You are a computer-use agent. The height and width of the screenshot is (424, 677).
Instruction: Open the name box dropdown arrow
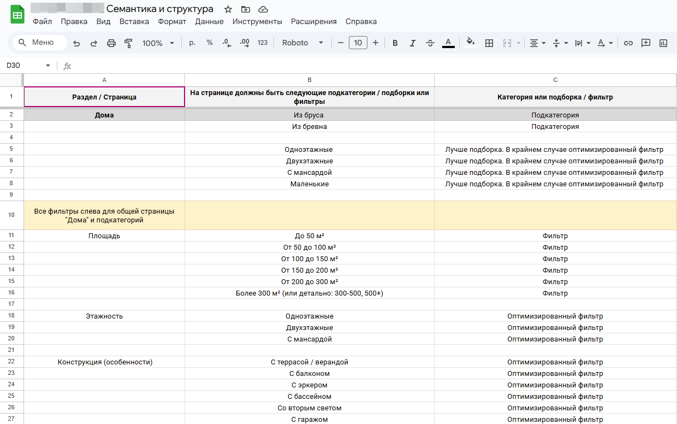click(47, 66)
